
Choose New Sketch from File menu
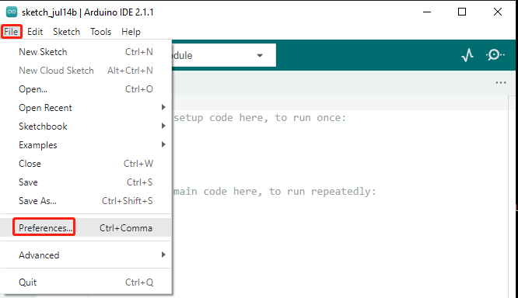86,52
